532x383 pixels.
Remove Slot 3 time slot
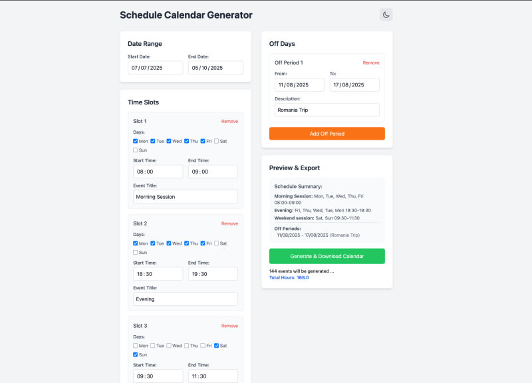pos(229,326)
